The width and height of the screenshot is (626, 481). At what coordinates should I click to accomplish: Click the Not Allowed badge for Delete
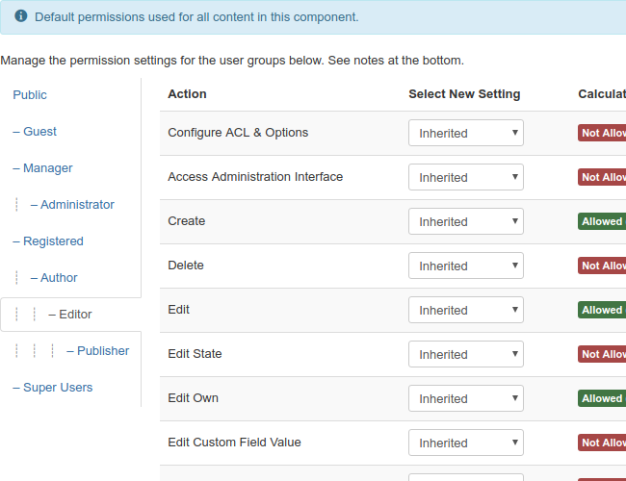[602, 266]
